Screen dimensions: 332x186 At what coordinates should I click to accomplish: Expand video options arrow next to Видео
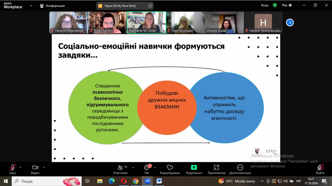(44, 167)
